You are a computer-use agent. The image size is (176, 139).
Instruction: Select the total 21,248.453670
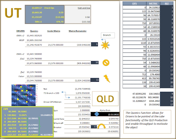pyautogui.click(x=34, y=45)
